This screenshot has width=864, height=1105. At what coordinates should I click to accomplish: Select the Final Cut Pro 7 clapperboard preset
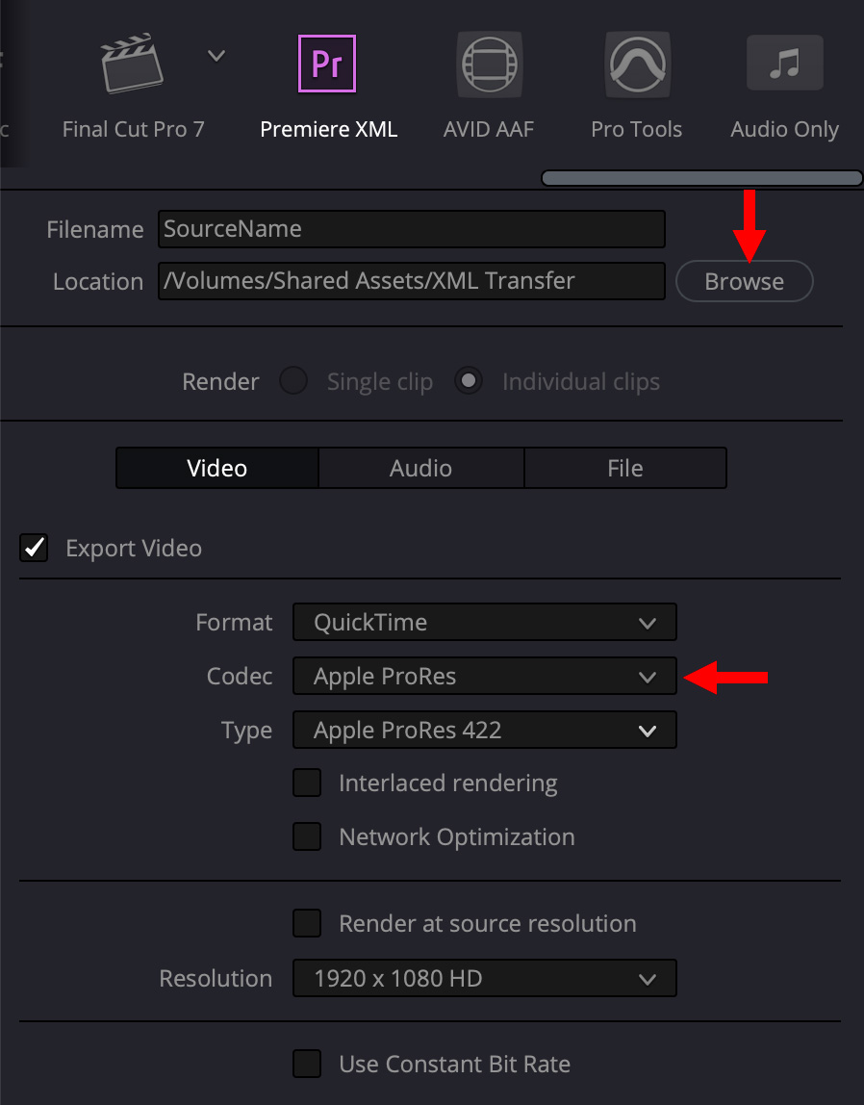(x=133, y=64)
